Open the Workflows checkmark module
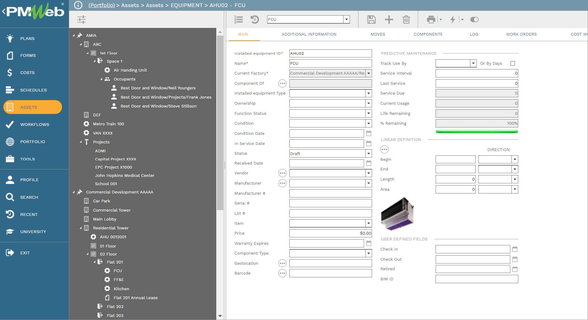The image size is (588, 320). 34,124
